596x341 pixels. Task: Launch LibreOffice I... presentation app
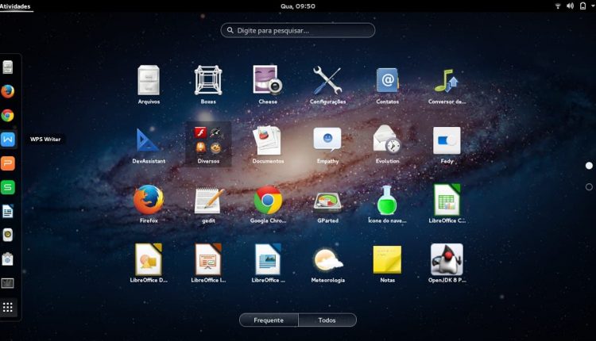tap(208, 259)
